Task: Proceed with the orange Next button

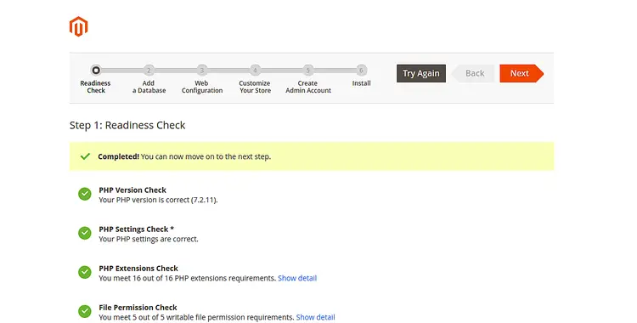Action: click(521, 73)
